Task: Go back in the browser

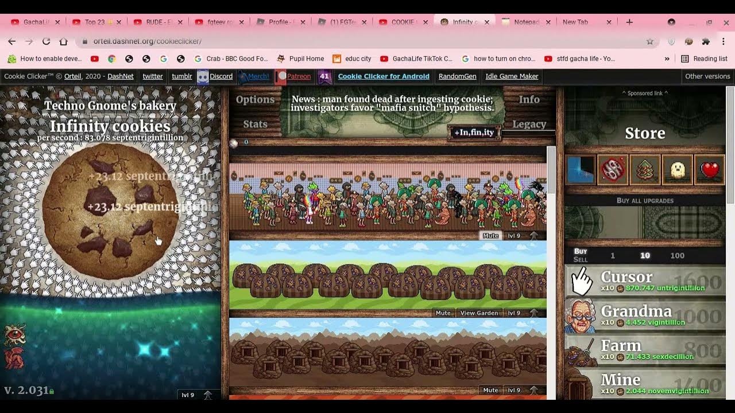Action: (x=12, y=41)
